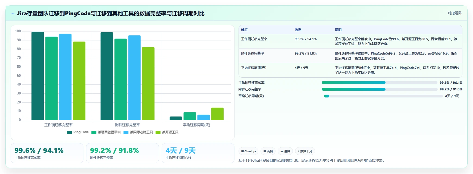This screenshot has width=473, height=174.
Task: Click the 99.6% / 94.1% stat card
Action: pos(47,153)
